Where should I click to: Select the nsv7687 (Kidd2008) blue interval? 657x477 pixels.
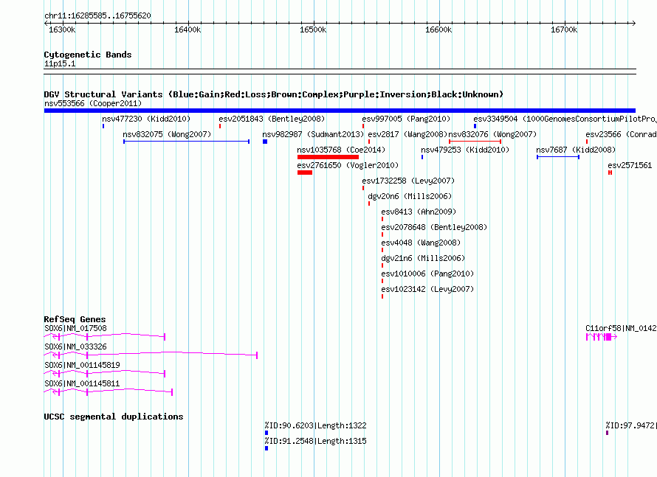tap(558, 157)
